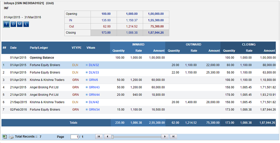280x143 pixels.
Task: Click Fortune Equity Brokers in row 7
Action: (x=45, y=110)
